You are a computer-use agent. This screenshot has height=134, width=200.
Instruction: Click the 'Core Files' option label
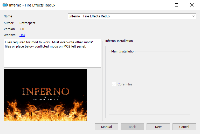tap(125, 84)
